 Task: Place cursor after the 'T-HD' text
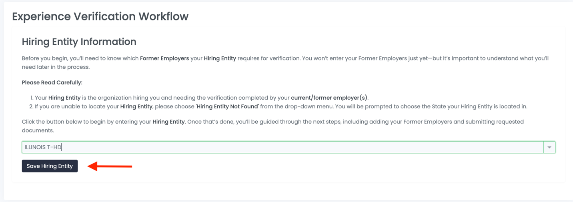pos(62,147)
